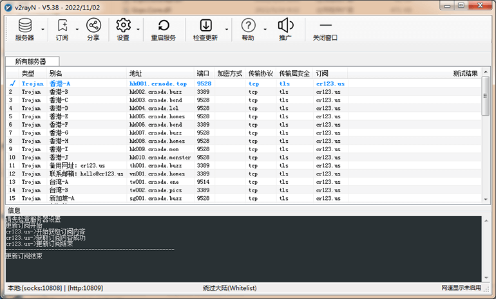Select server row 香港-H

pos(243,141)
